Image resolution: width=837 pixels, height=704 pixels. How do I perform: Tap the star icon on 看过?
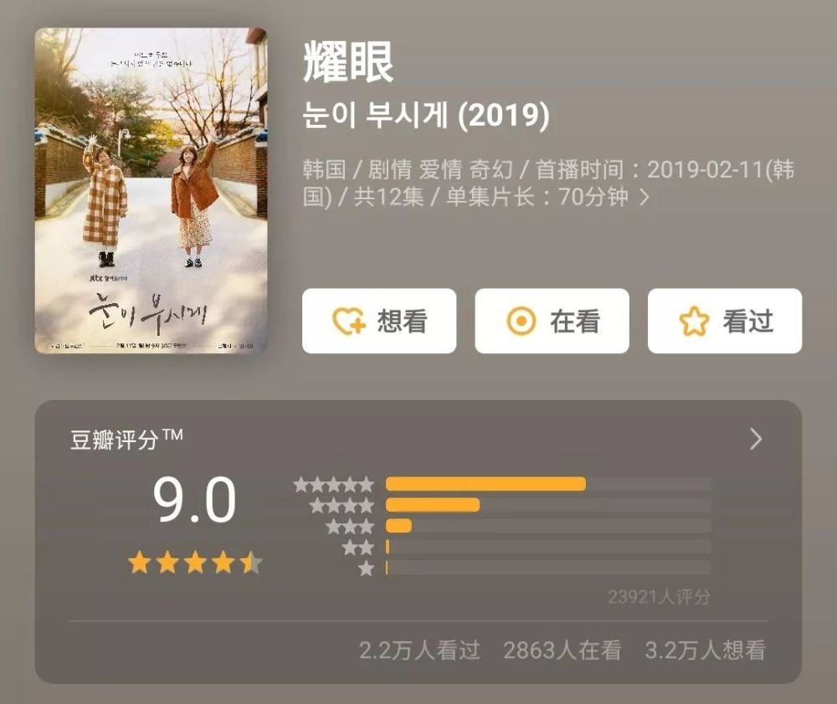click(x=694, y=321)
